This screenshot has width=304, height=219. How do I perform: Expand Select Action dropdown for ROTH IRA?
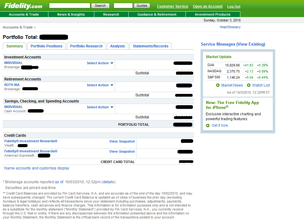100,85
